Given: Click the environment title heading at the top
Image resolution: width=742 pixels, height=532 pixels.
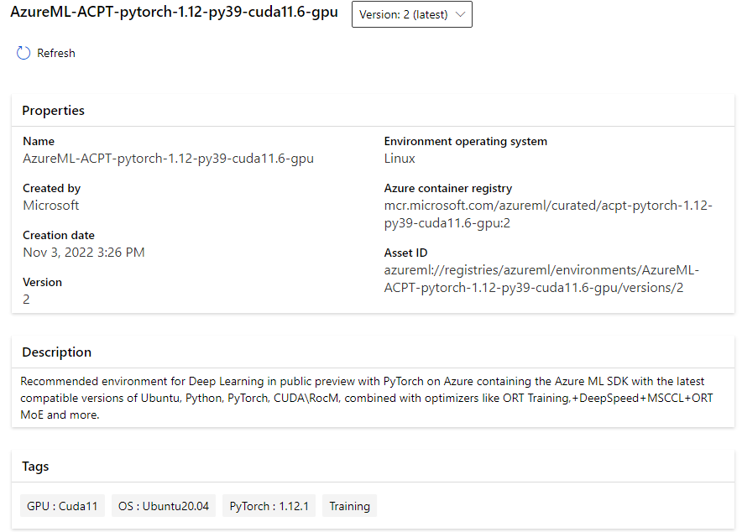Looking at the screenshot, I should click(175, 13).
